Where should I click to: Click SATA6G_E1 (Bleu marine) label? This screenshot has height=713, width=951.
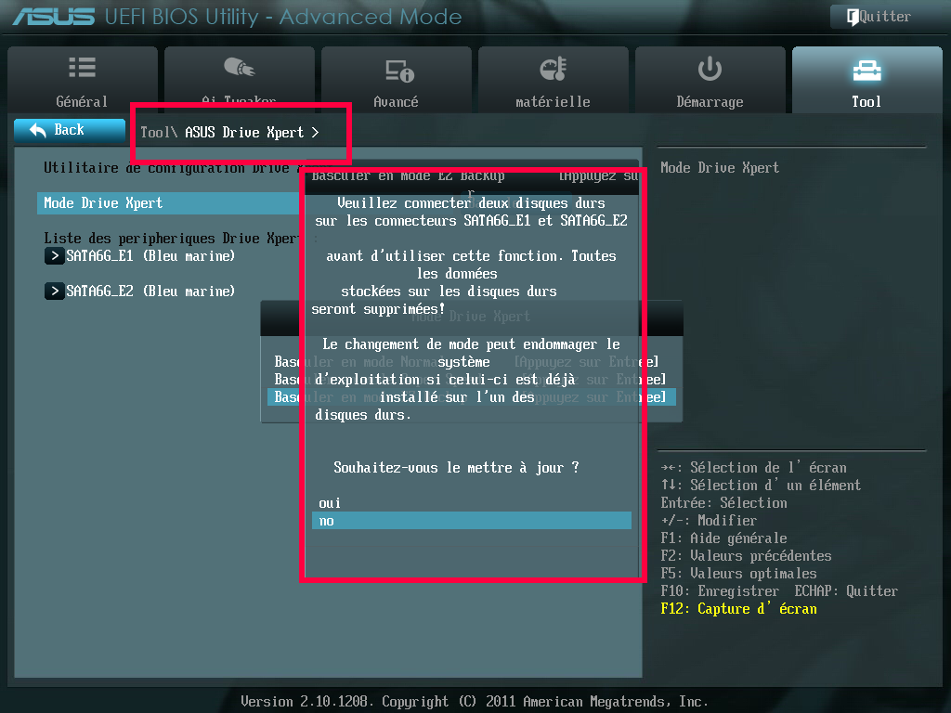(150, 256)
